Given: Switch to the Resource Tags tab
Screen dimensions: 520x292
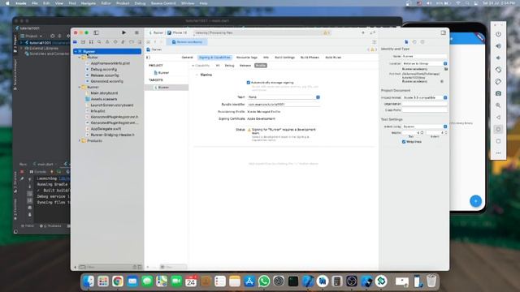Looking at the screenshot, I should [247, 58].
